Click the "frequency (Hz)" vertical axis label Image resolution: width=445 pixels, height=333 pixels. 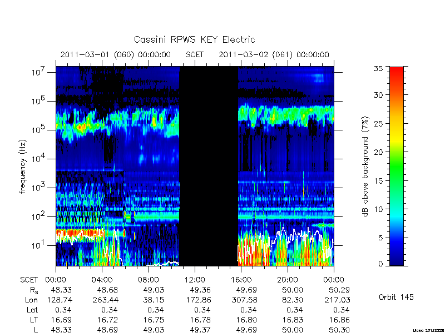(x=23, y=167)
